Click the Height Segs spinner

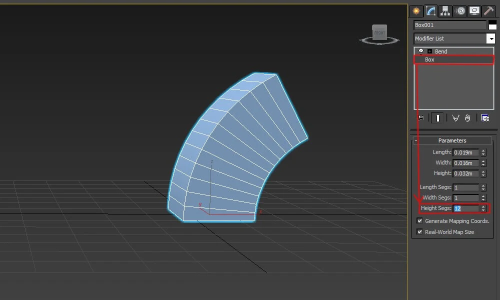pos(483,208)
